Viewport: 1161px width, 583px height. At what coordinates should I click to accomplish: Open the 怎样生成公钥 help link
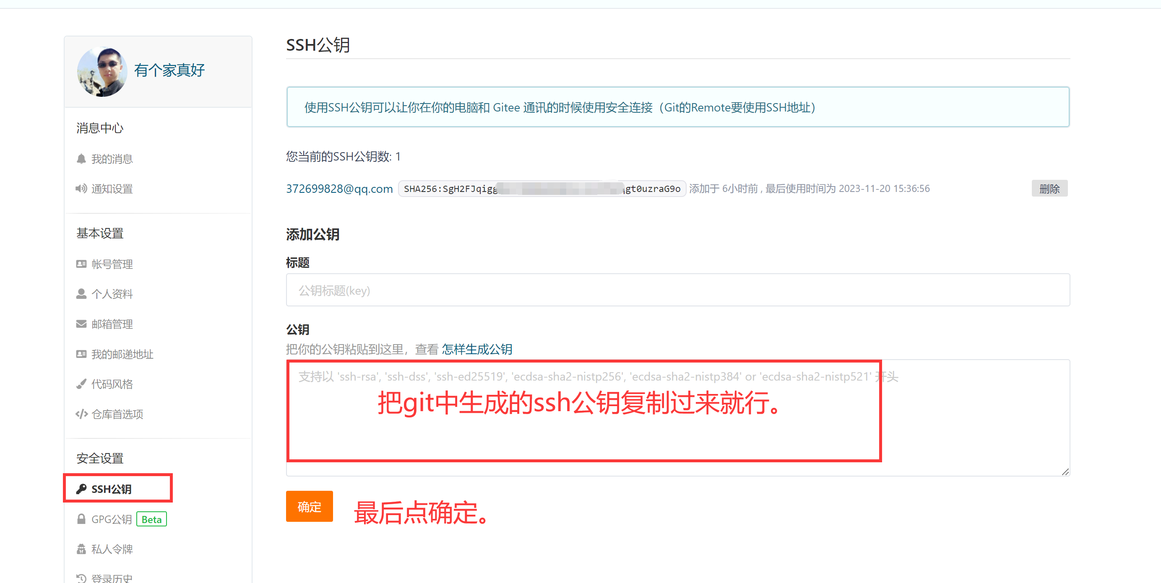click(477, 350)
